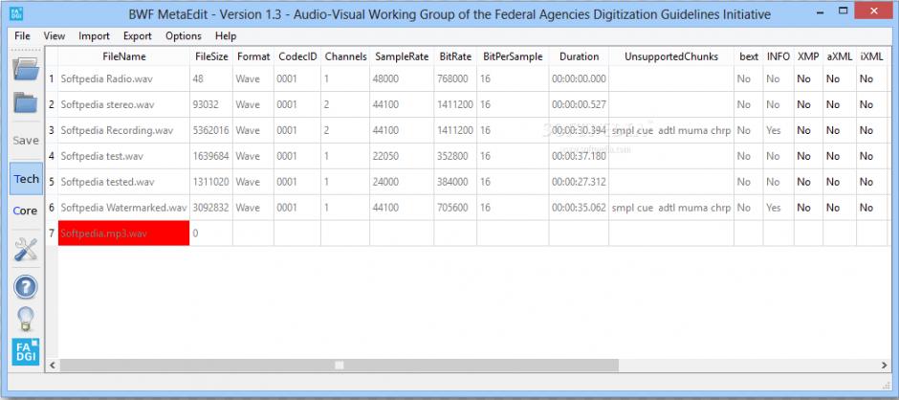Open the File menu
The width and height of the screenshot is (899, 400).
[x=23, y=35]
